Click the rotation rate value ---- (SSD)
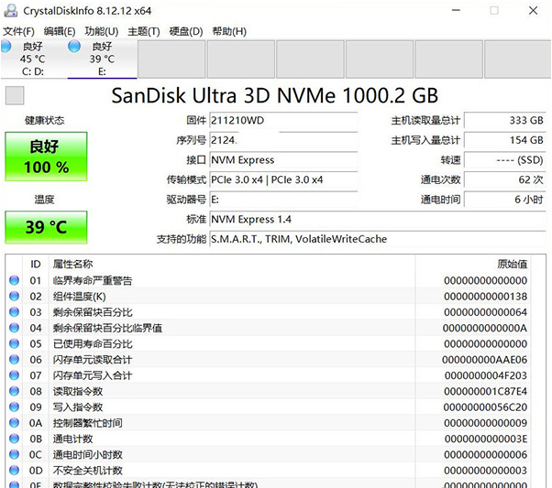The width and height of the screenshot is (552, 488). (x=505, y=160)
